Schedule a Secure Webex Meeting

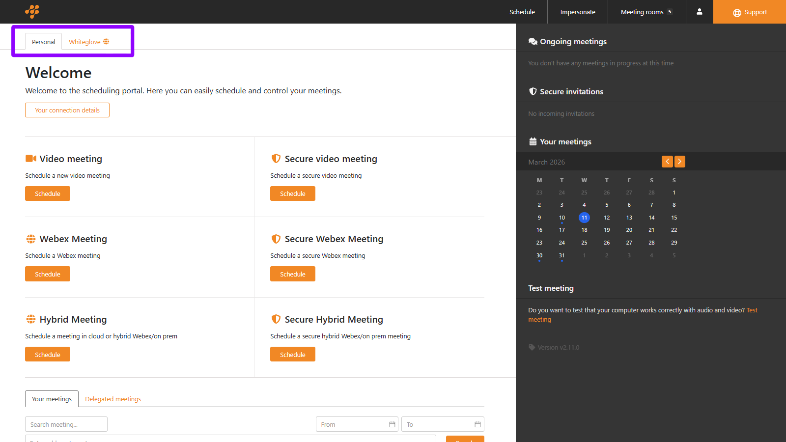[293, 274]
